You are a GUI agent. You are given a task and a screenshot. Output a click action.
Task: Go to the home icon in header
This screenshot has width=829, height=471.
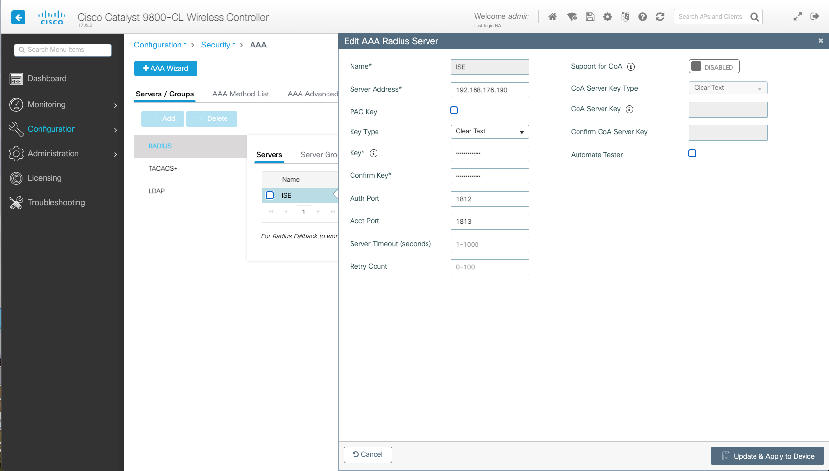(553, 17)
